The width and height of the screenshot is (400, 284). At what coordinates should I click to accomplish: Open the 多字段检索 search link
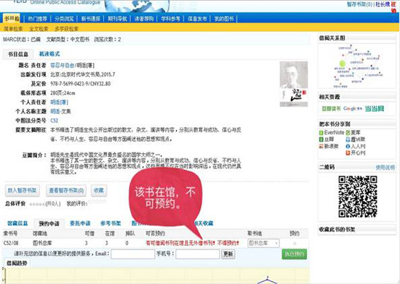click(x=66, y=29)
